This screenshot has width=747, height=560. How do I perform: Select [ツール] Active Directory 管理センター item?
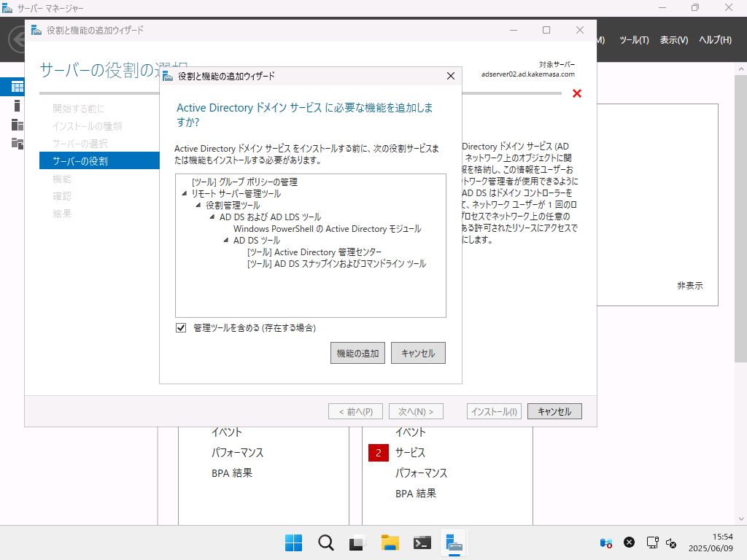[314, 252]
